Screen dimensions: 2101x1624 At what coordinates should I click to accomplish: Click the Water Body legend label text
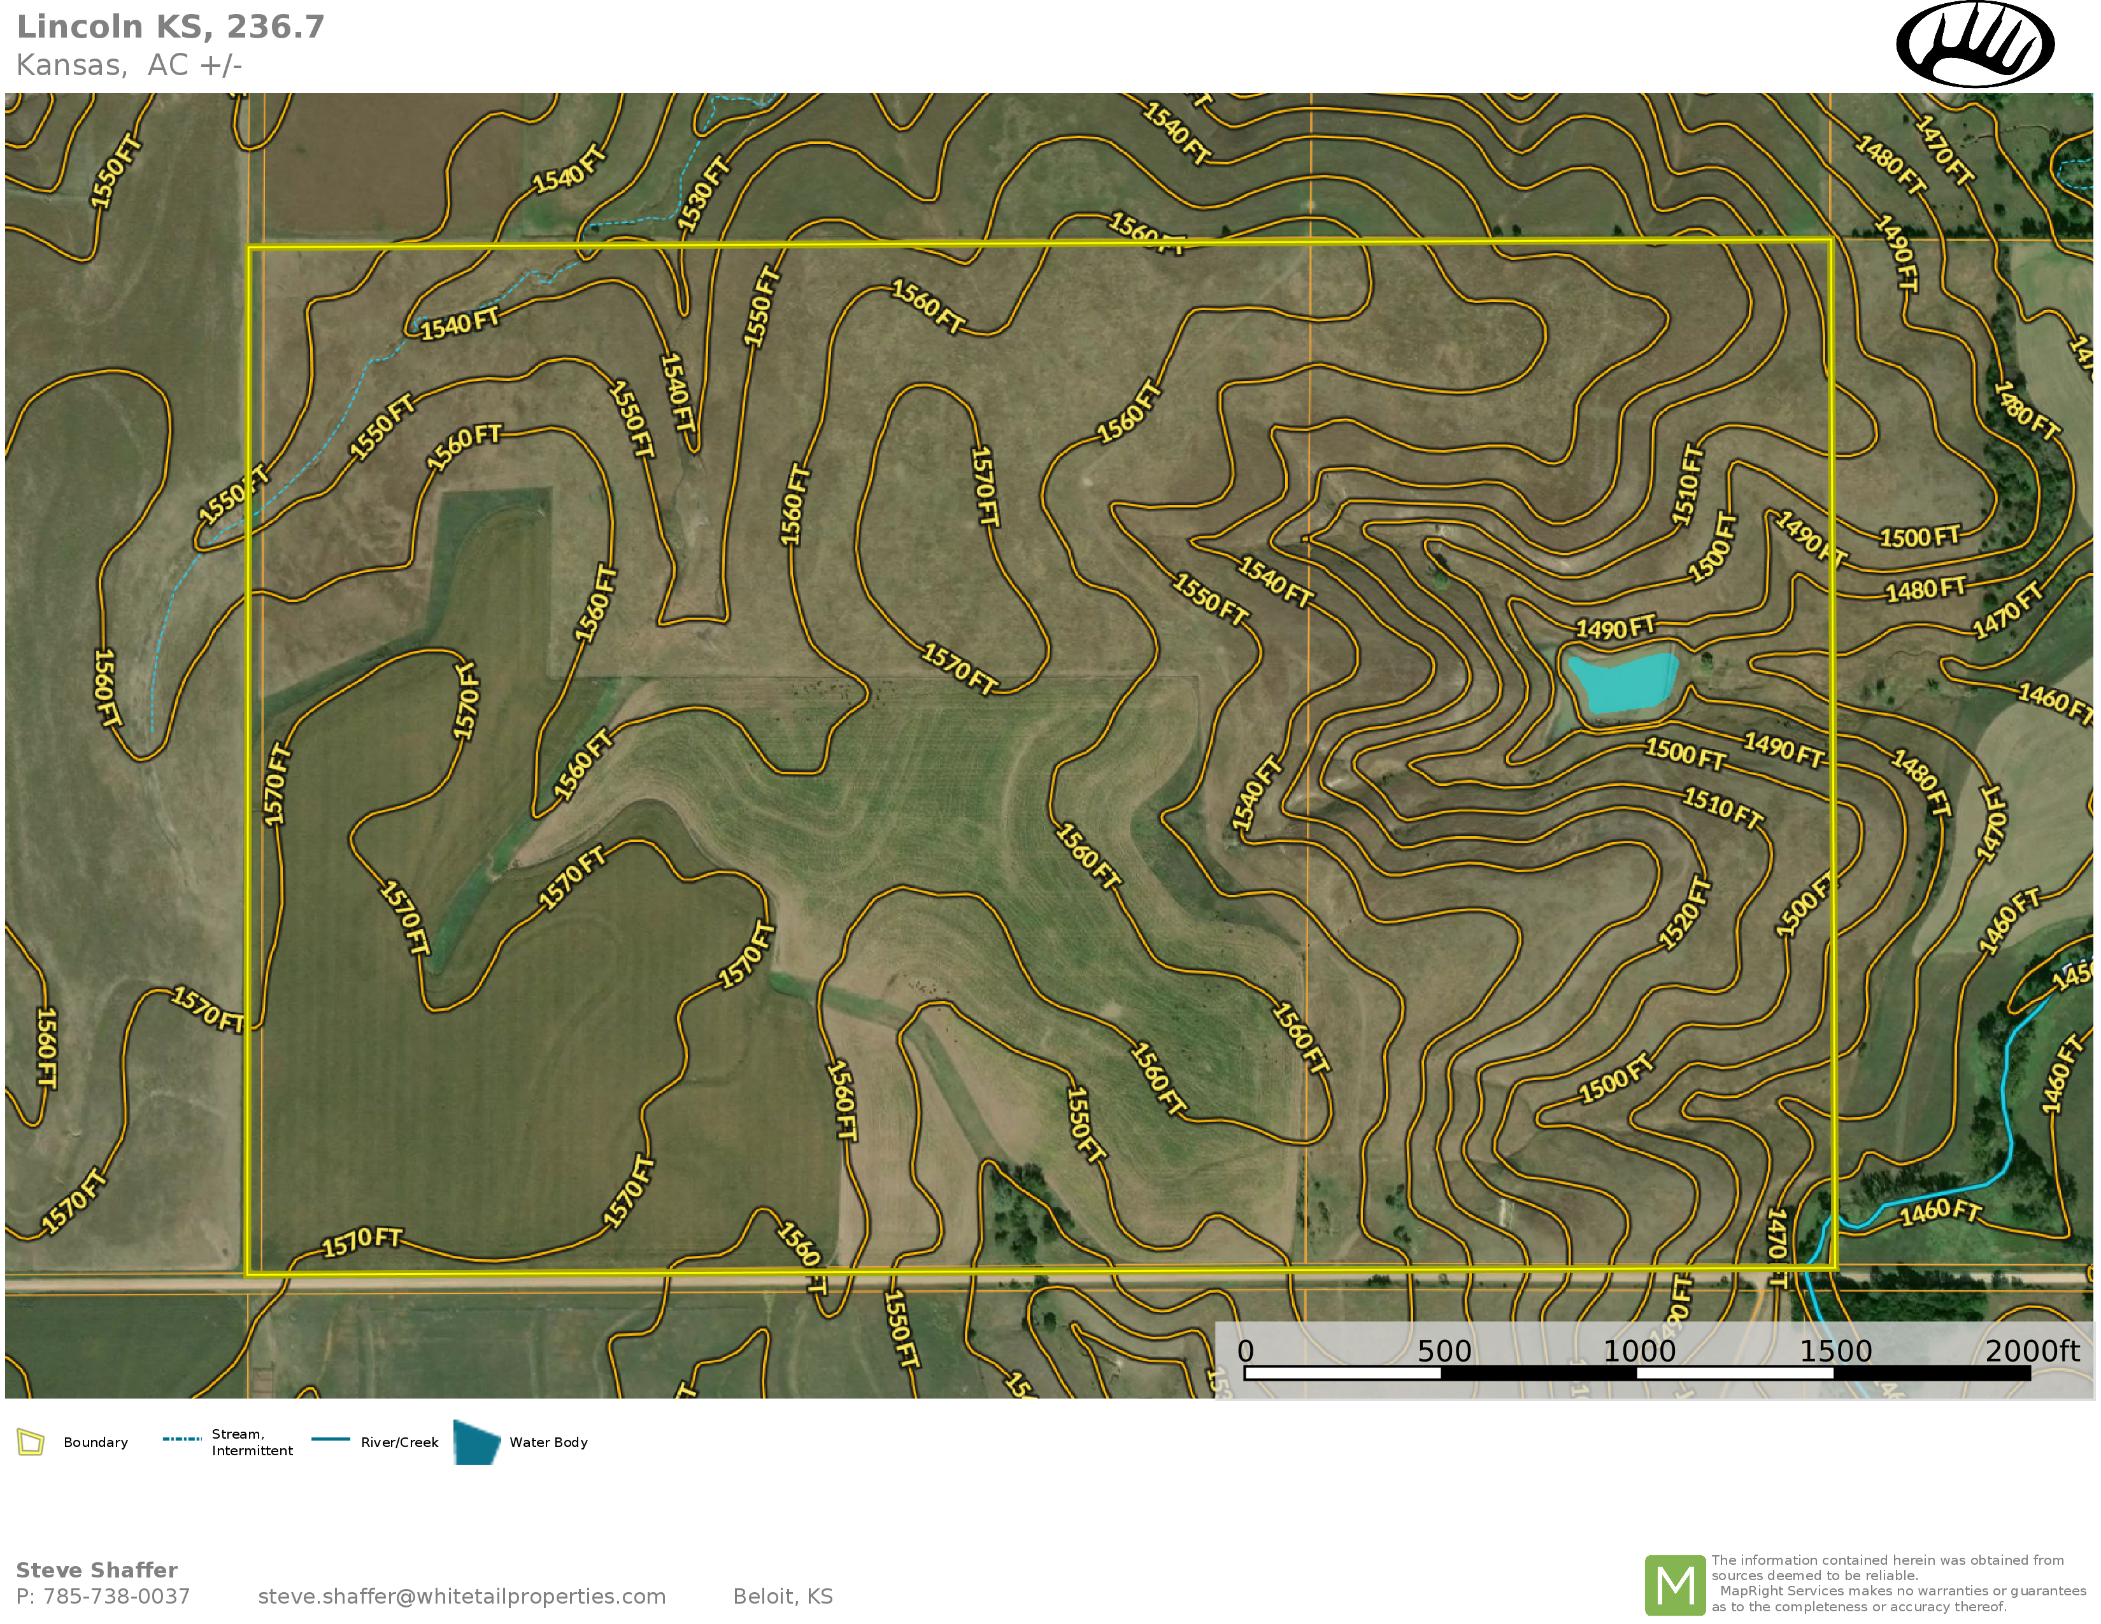tap(548, 1442)
